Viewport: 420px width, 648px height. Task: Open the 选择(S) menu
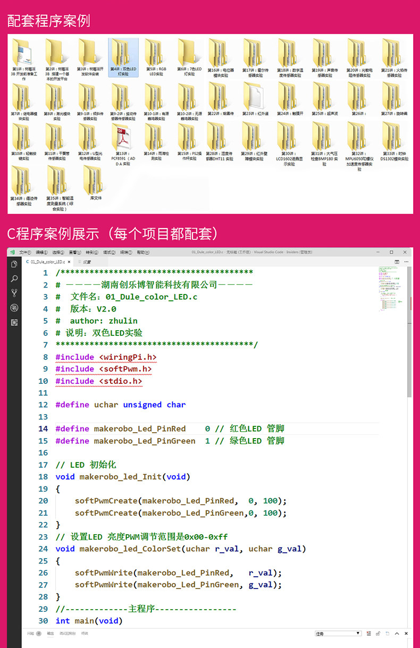pyautogui.click(x=58, y=253)
